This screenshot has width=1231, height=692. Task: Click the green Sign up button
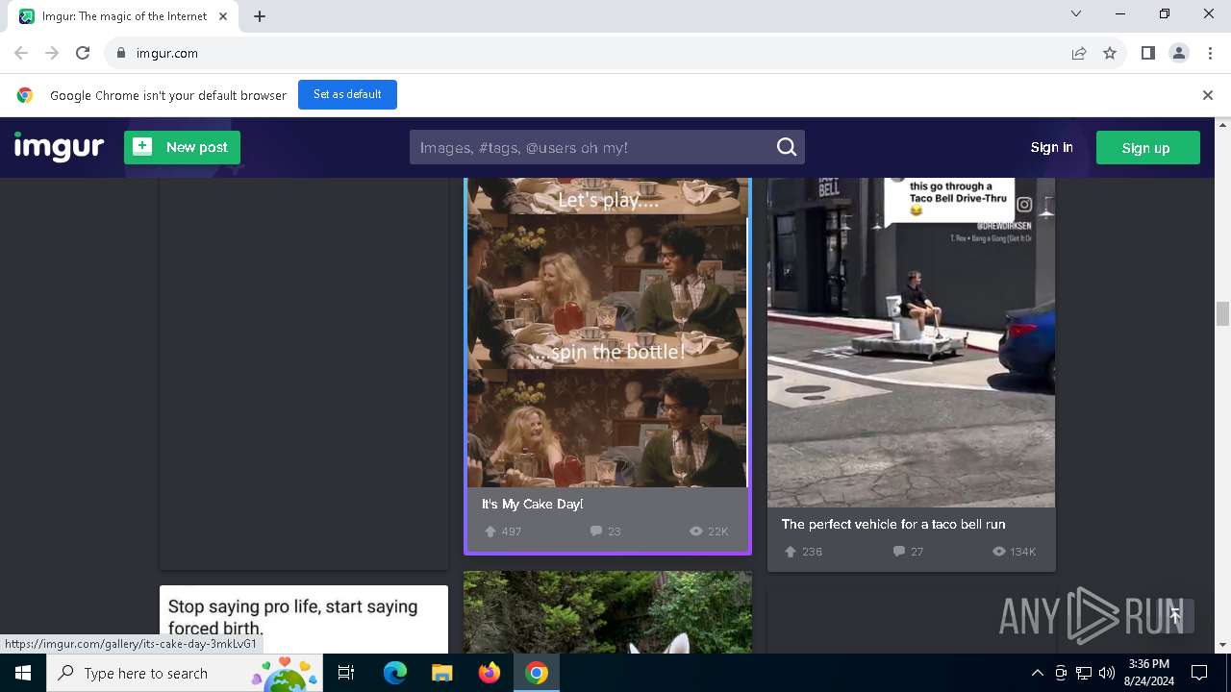[x=1147, y=147]
